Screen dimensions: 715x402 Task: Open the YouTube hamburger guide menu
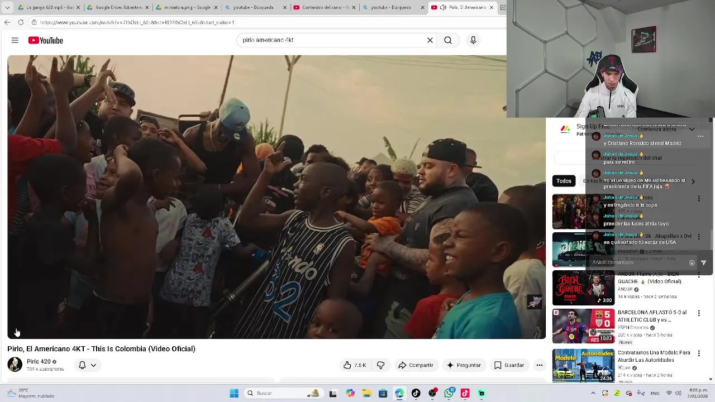(x=15, y=40)
